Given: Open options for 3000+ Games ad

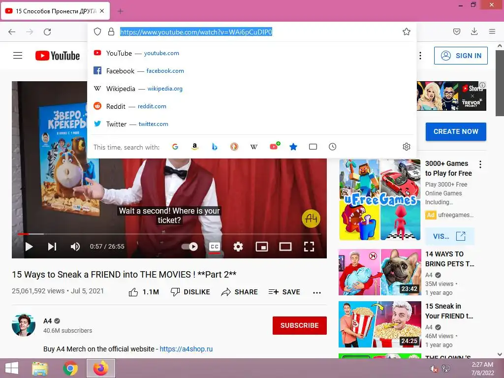Looking at the screenshot, I should click(x=480, y=164).
